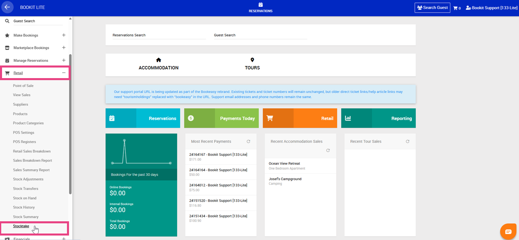Refresh the Recent Tour Sales panel
The width and height of the screenshot is (519, 240).
click(x=407, y=142)
